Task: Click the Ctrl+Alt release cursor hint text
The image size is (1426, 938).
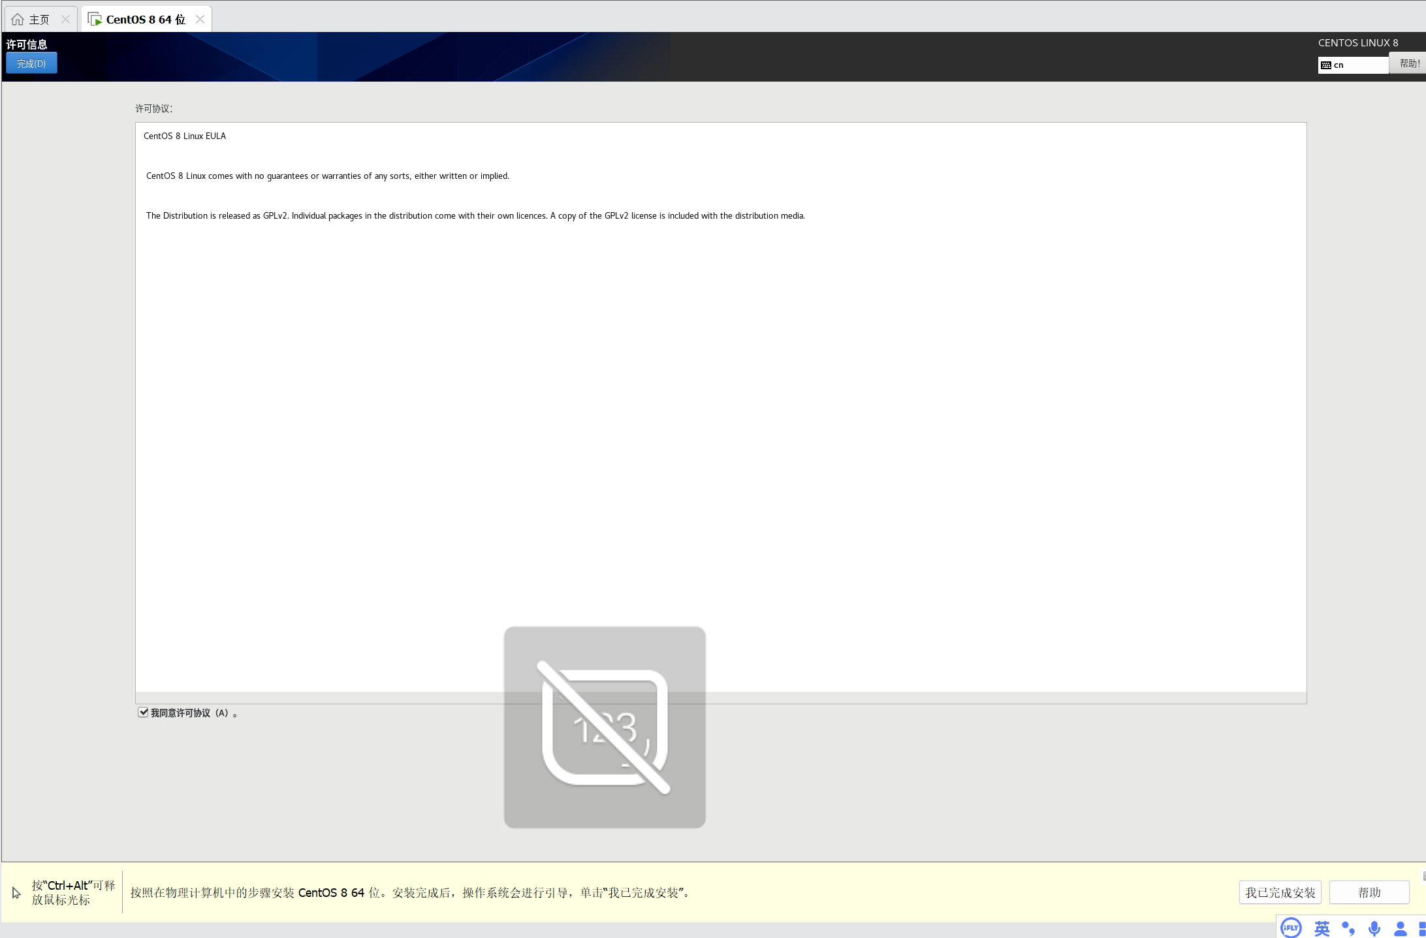Action: click(73, 892)
